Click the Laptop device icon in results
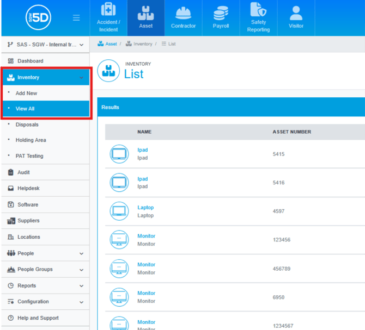 click(119, 211)
